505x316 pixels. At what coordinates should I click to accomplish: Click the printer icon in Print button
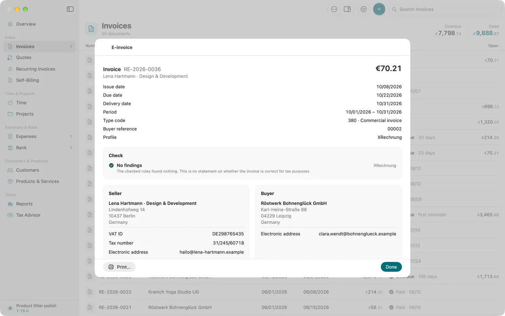pyautogui.click(x=111, y=267)
